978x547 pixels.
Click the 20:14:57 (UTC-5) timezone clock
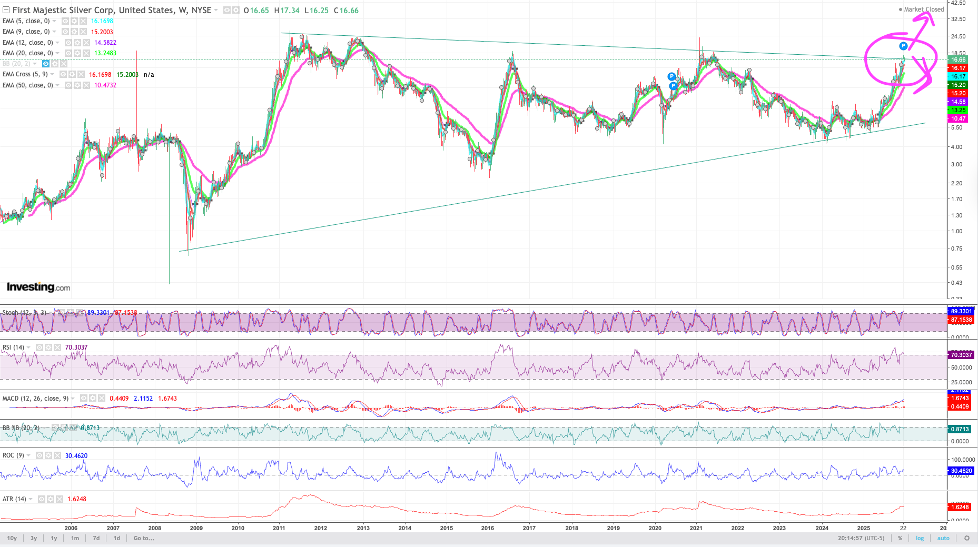pos(861,538)
